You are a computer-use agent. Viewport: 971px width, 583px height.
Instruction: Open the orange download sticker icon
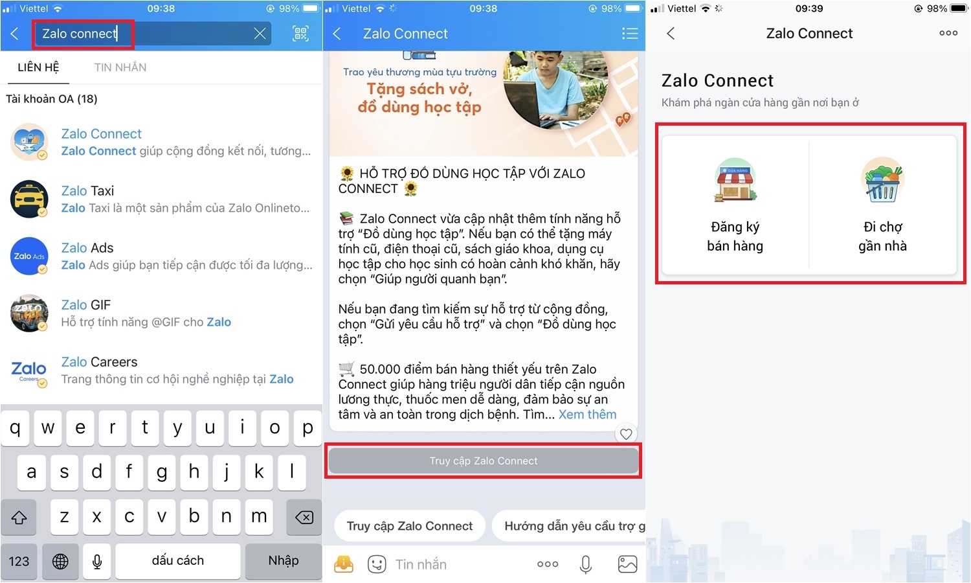coord(344,564)
